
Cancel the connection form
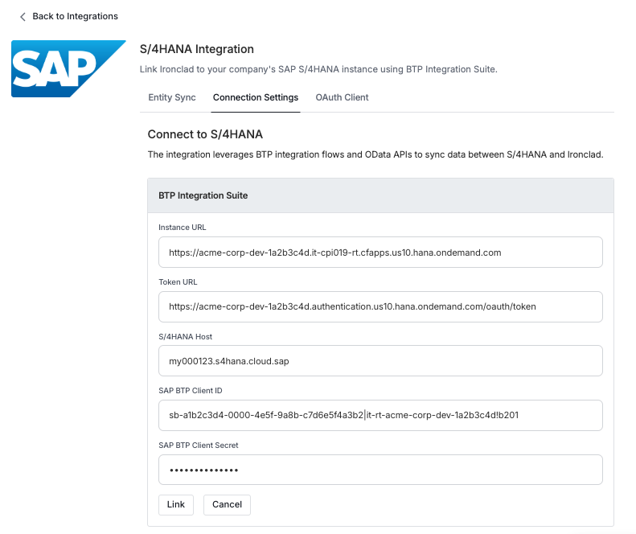click(227, 505)
